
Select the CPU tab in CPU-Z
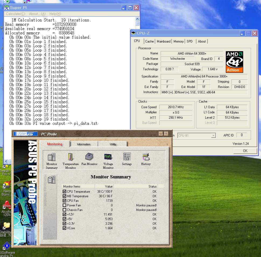(137, 41)
